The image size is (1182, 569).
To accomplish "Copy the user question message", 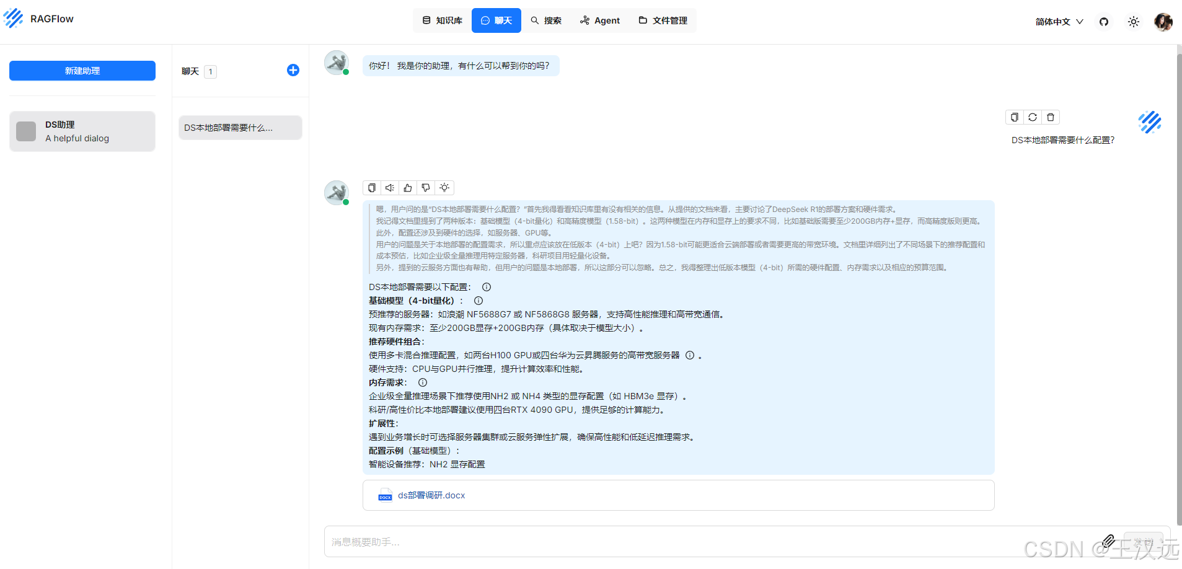I will [1015, 117].
